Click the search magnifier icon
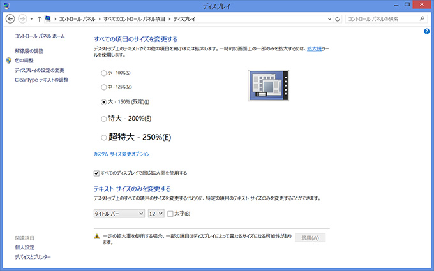Screen dimensions: 434x271 click(422, 18)
